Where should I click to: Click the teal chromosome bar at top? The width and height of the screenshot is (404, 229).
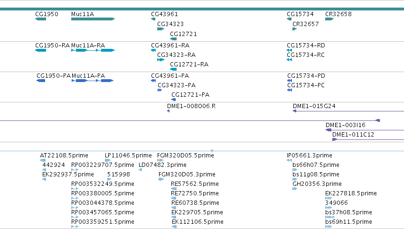pyautogui.click(x=202, y=9)
